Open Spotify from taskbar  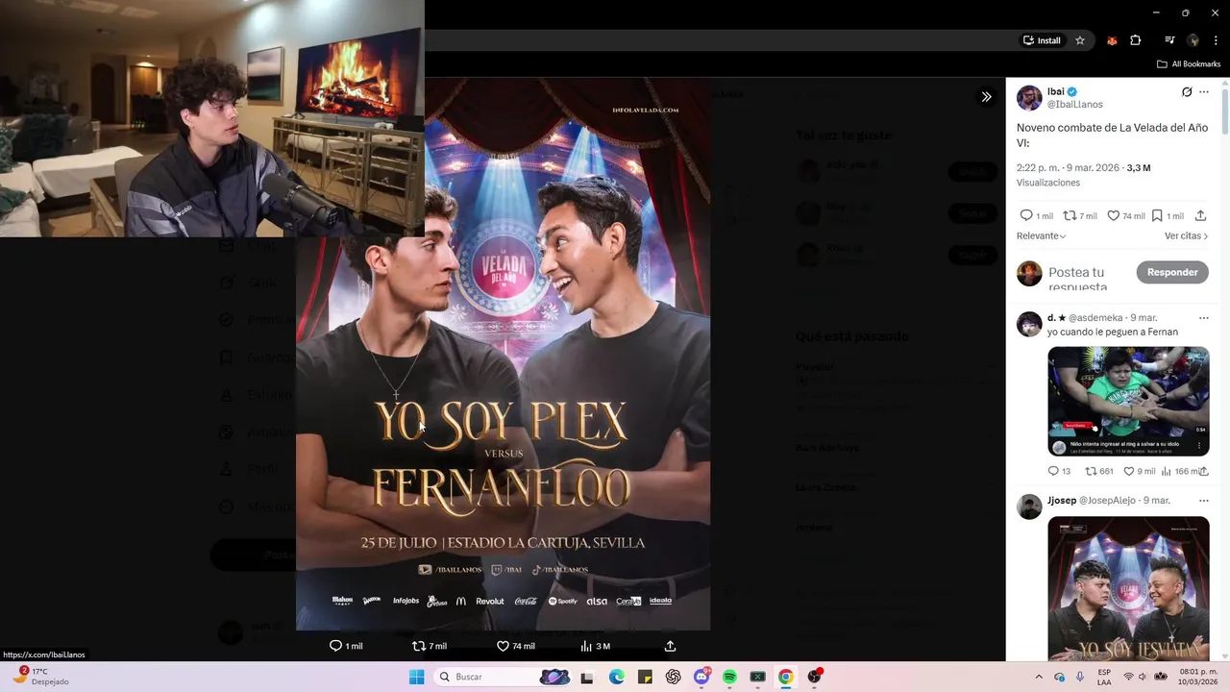click(x=730, y=677)
